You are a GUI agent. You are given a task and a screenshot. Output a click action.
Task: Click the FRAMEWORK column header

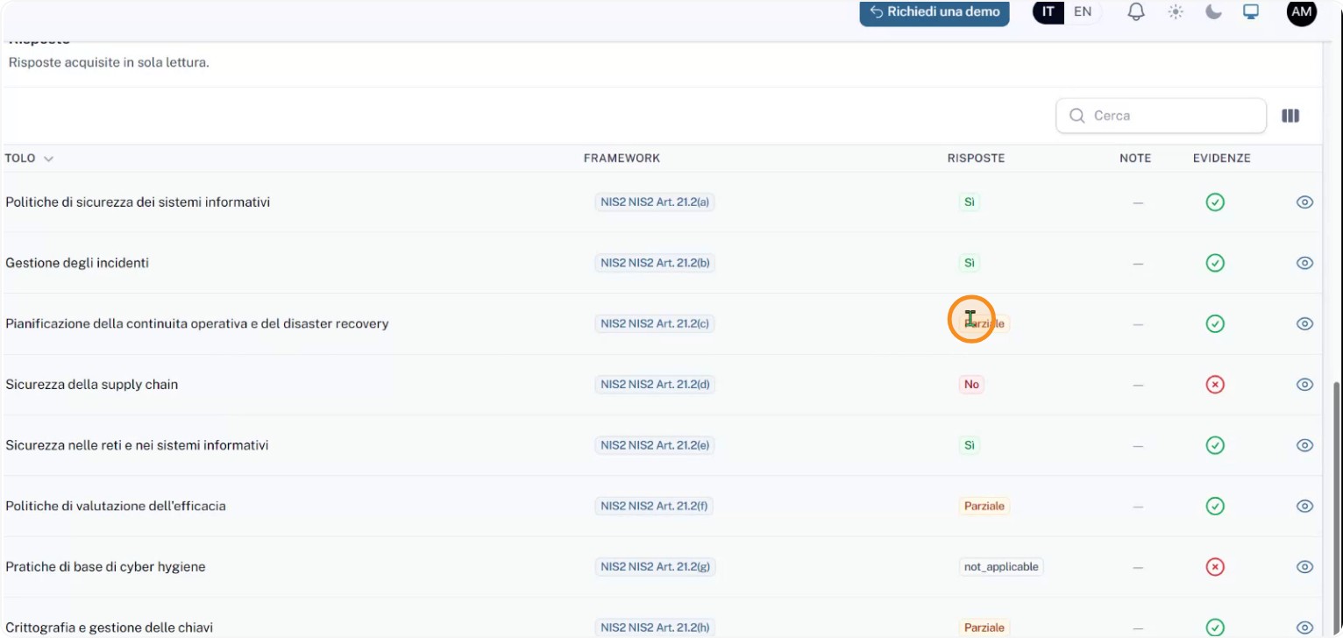click(622, 159)
